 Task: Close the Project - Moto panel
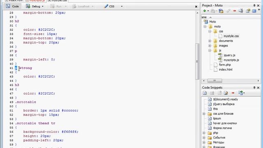258,5
